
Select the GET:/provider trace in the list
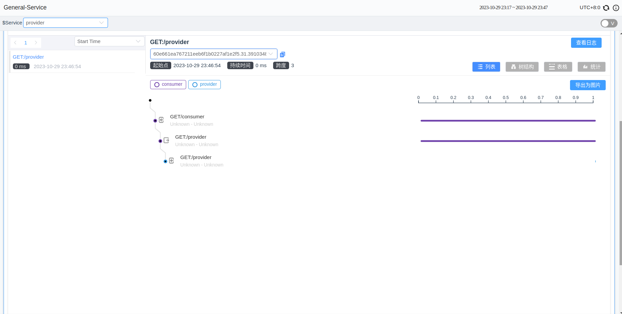point(29,57)
